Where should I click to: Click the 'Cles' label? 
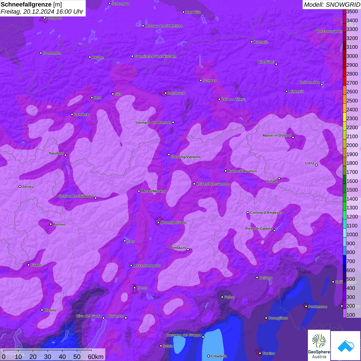(x=131, y=241)
